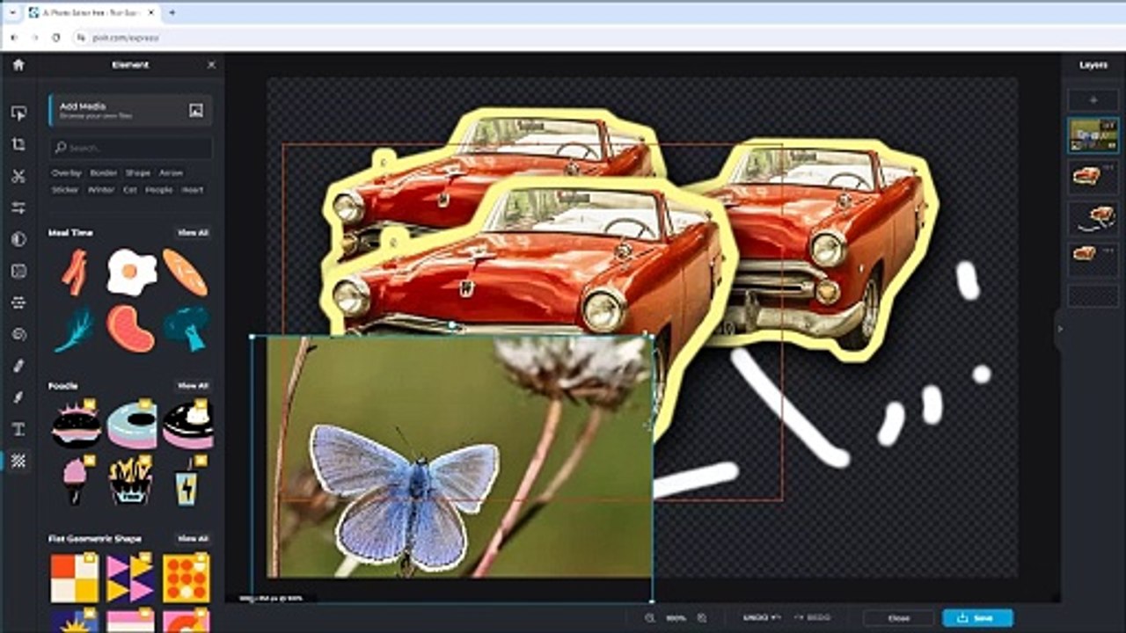The image size is (1126, 633).
Task: Add the bacon sticker
Action: point(74,273)
